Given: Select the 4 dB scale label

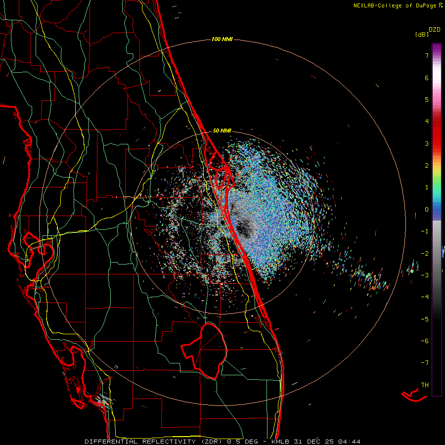Looking at the screenshot, I should tap(427, 122).
